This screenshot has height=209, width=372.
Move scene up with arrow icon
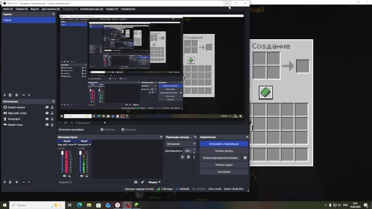pos(24,95)
